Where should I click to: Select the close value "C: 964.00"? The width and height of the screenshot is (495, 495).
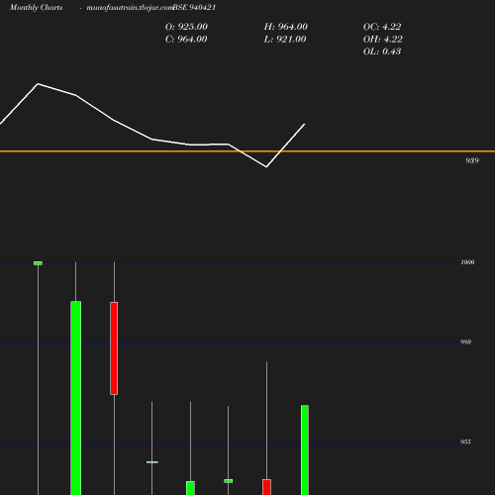pos(186,40)
